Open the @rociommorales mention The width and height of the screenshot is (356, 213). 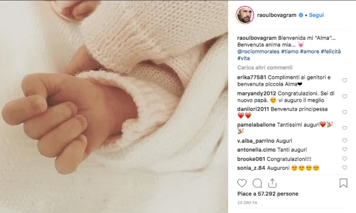258,52
